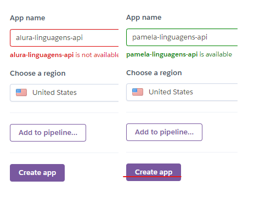Click the red 'is not available' error message
254x220 pixels.
click(64, 55)
